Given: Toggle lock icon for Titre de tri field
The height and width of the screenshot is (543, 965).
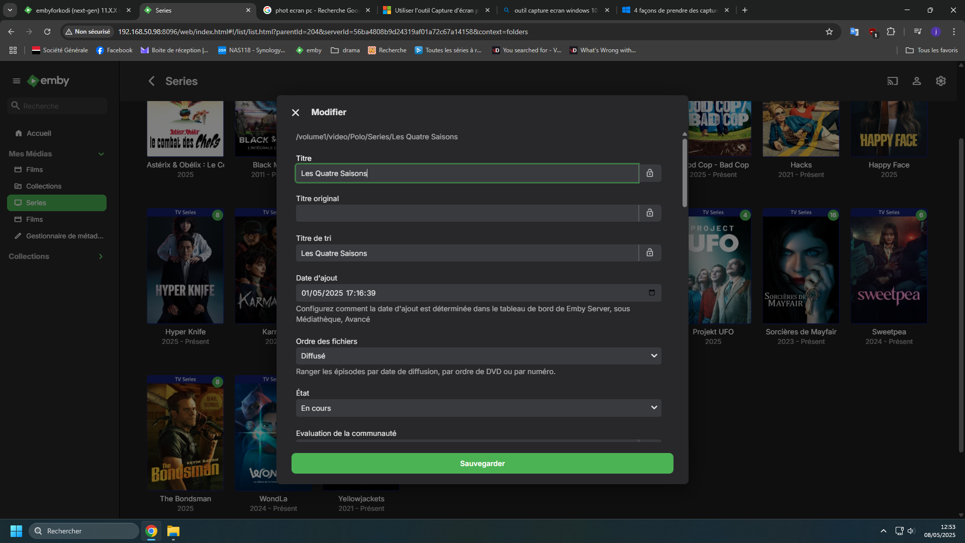Looking at the screenshot, I should 650,253.
